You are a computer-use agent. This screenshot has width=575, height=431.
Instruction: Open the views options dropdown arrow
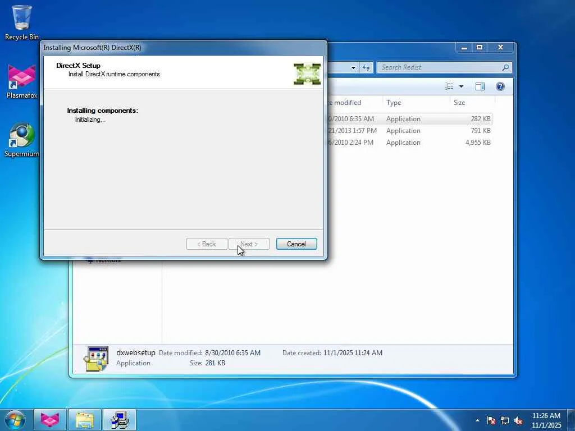(x=462, y=86)
